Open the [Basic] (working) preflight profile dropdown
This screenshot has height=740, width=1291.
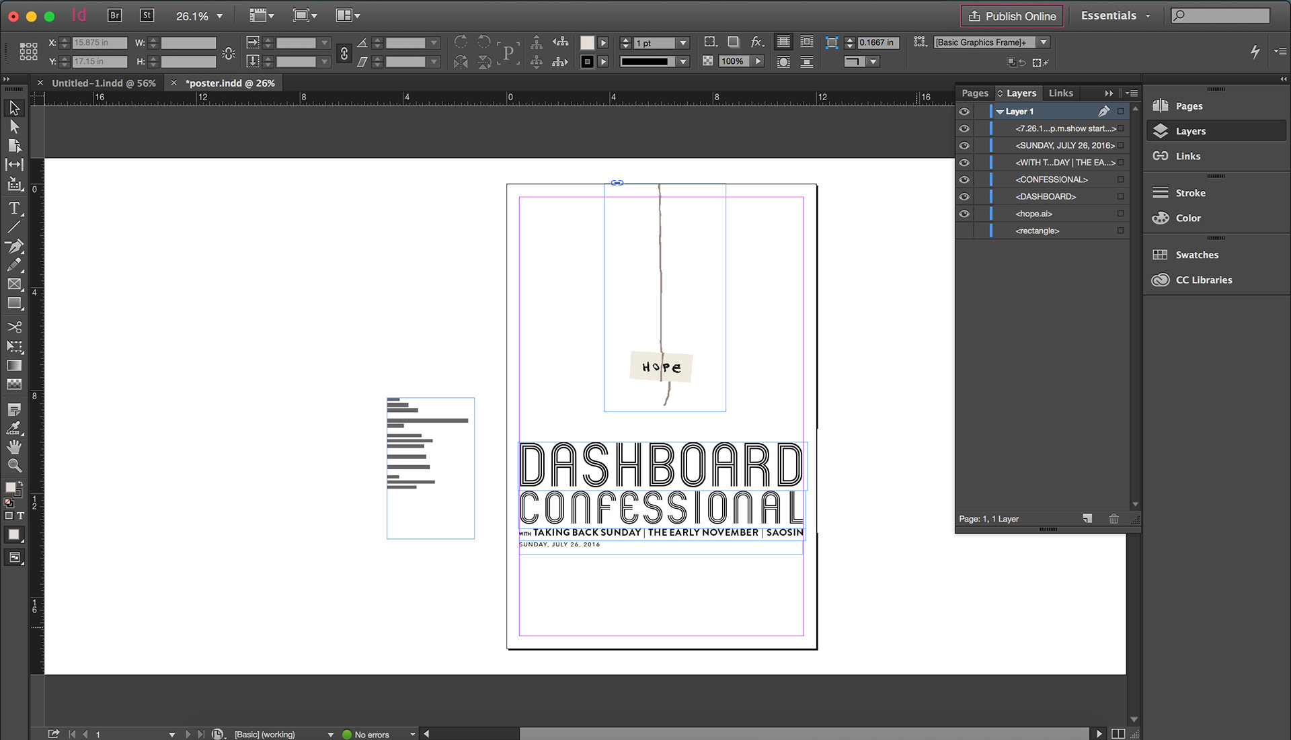330,735
